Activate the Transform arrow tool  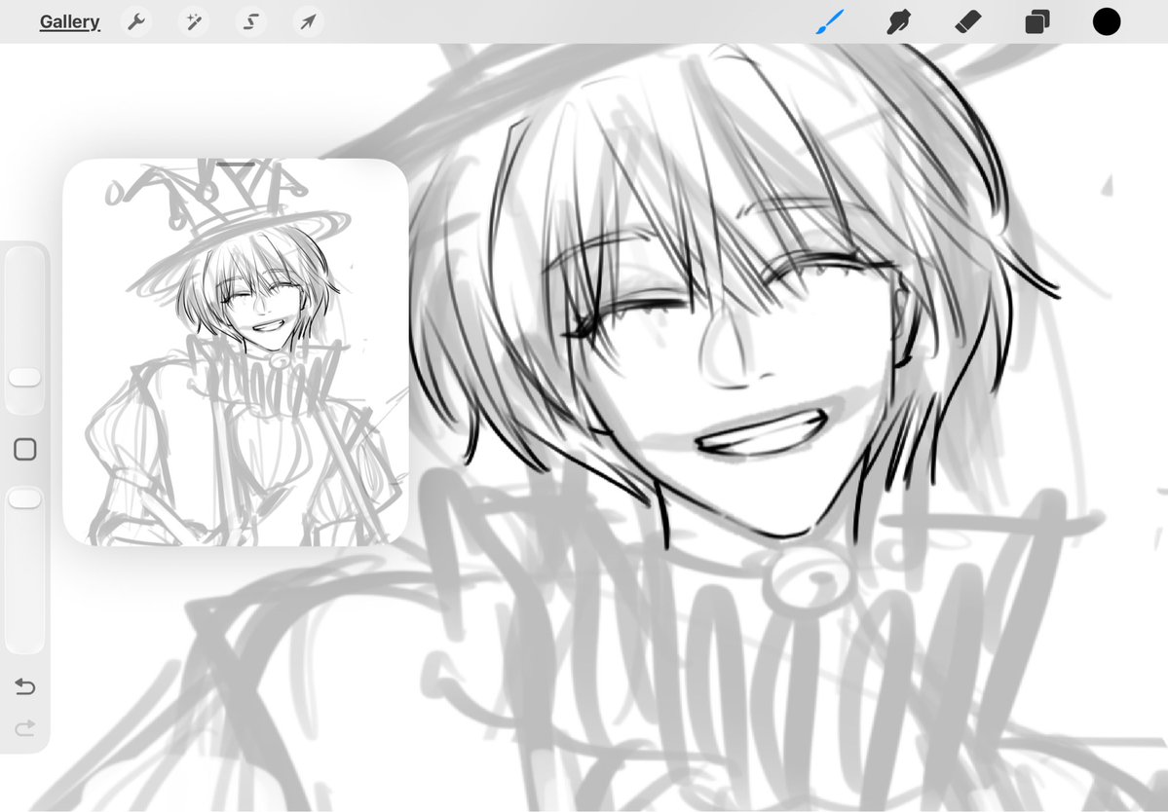[x=309, y=21]
